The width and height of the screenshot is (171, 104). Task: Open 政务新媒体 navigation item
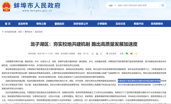(157, 24)
